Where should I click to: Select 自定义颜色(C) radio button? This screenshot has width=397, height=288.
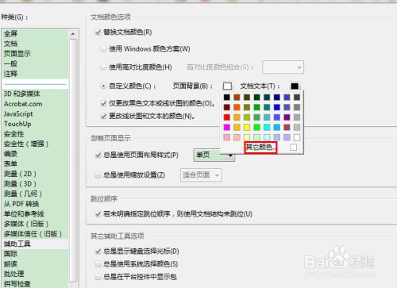point(103,86)
